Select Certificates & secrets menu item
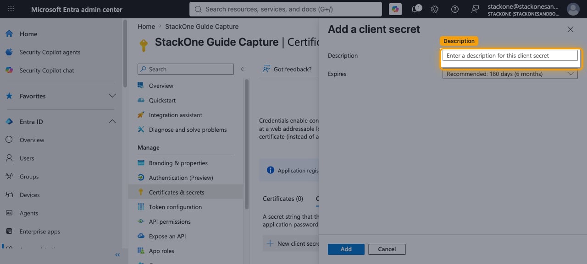 (x=186, y=192)
